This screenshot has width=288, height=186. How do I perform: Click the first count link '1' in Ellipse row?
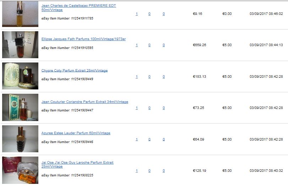tap(137, 45)
